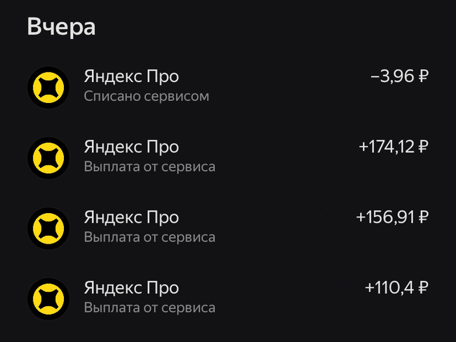
Task: Tap 'Выплата от сервиса' in the +110,4 ₽ row
Action: pos(149,307)
